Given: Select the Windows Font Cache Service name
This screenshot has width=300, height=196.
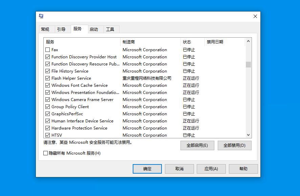Looking at the screenshot, I should tap(80, 85).
